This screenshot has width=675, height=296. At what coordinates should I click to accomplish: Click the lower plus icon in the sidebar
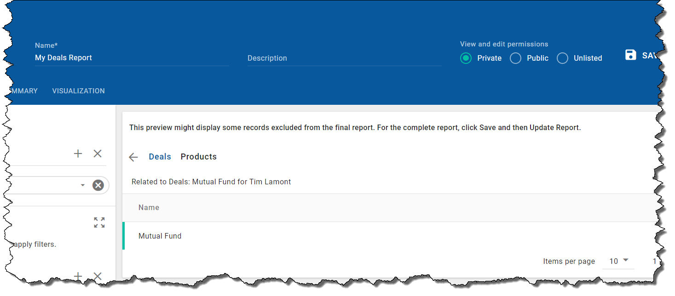tap(78, 276)
